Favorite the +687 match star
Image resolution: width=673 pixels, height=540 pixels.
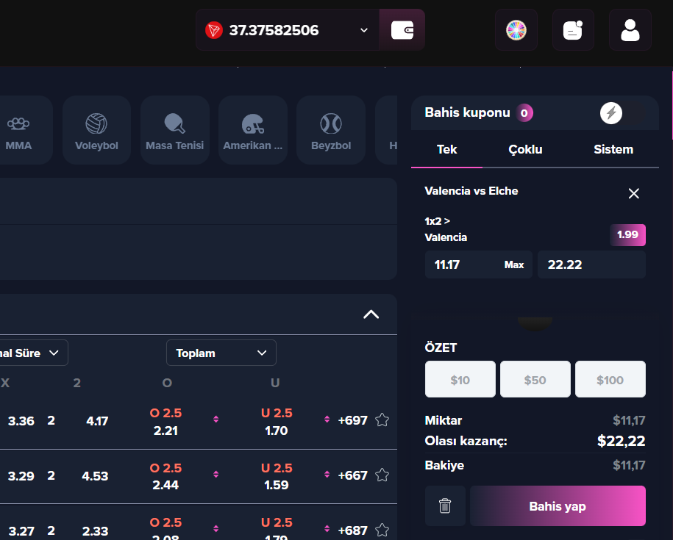(382, 530)
